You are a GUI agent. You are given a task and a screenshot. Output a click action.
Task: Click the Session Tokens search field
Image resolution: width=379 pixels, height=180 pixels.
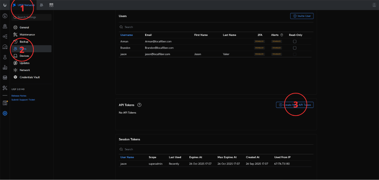216,149
